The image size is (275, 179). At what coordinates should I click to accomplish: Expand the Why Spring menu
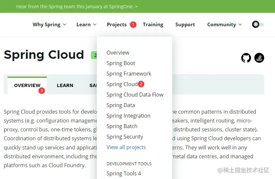(x=50, y=25)
